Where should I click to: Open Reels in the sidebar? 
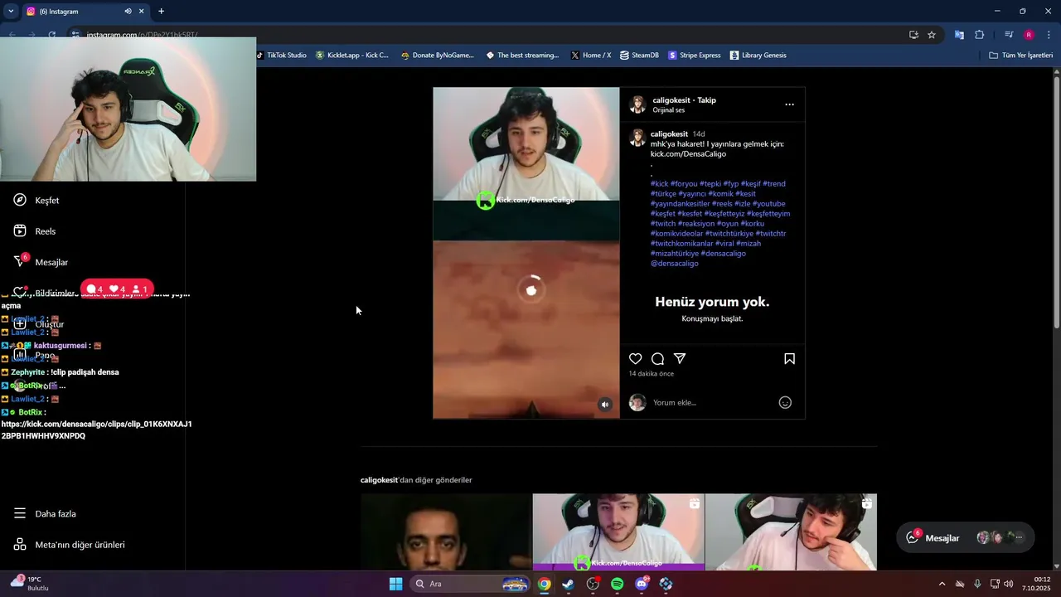point(35,231)
